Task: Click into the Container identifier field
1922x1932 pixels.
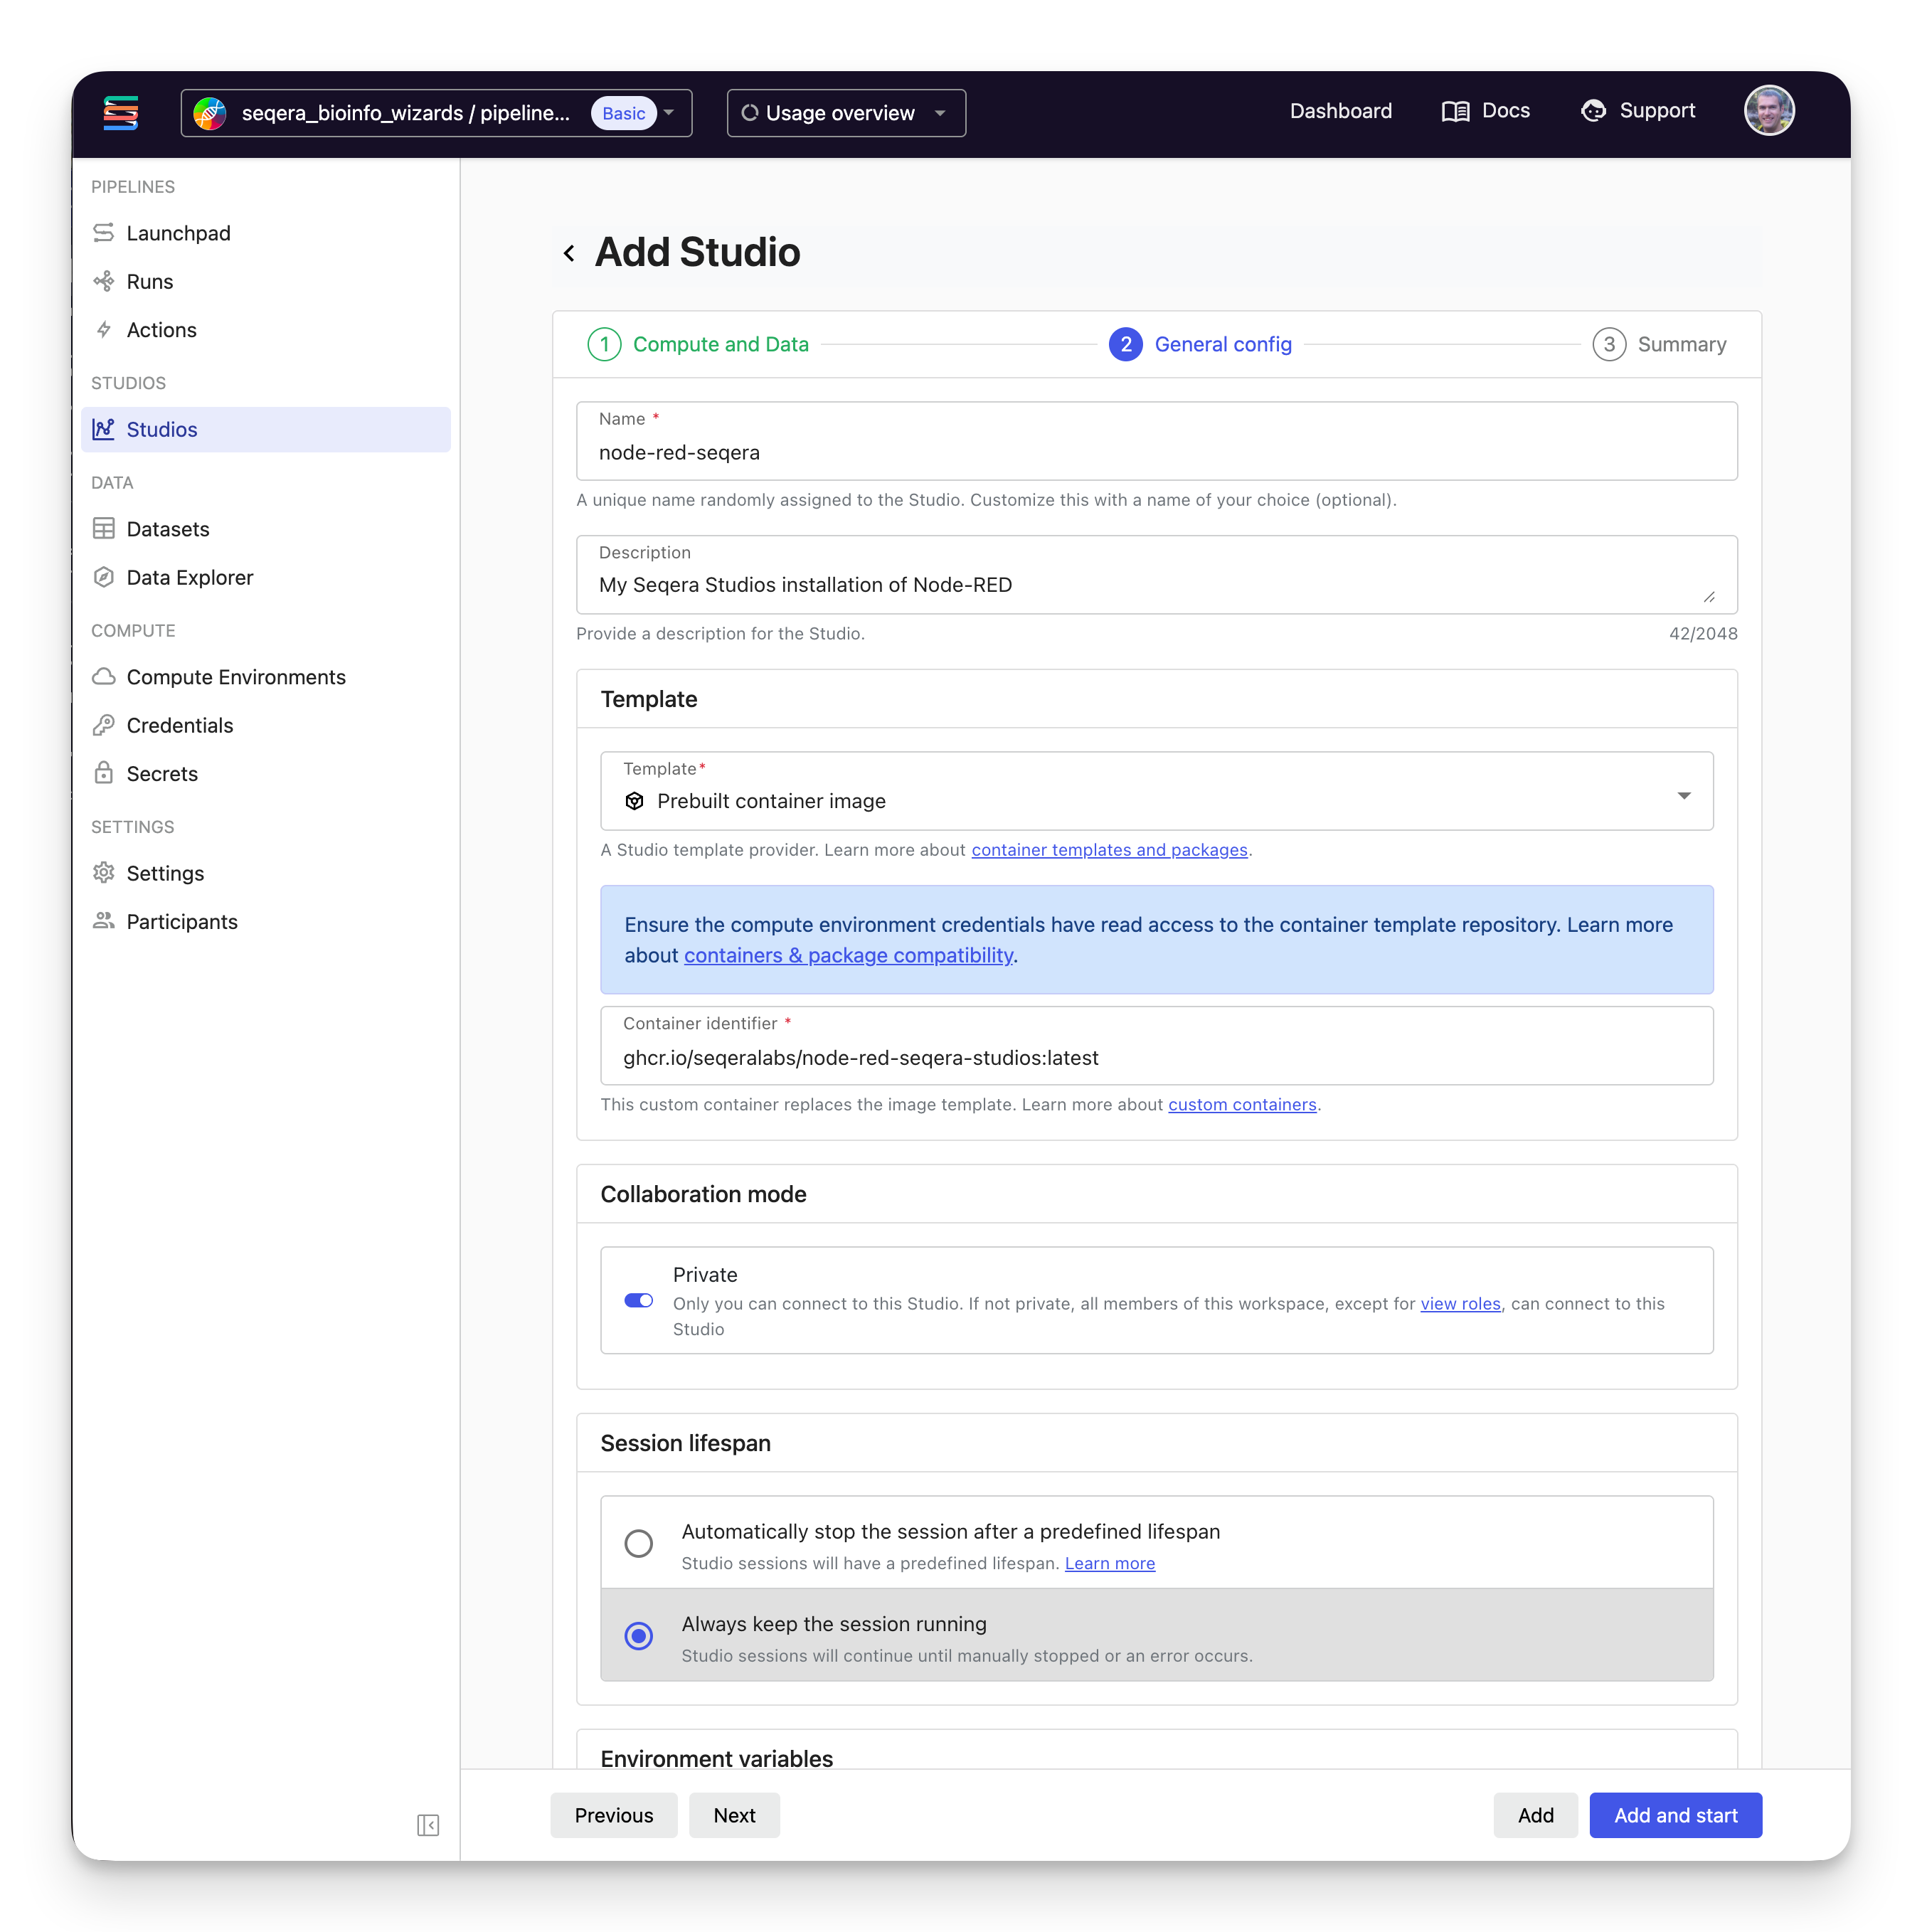Action: 1156,1057
